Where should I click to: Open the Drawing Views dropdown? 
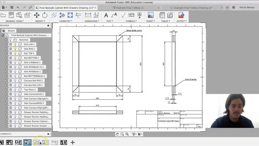pyautogui.click(x=15, y=21)
